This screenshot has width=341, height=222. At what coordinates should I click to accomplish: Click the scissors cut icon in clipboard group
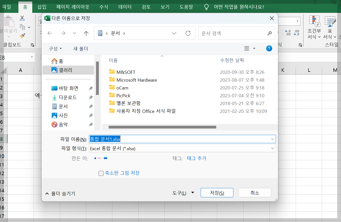pyautogui.click(x=22, y=18)
